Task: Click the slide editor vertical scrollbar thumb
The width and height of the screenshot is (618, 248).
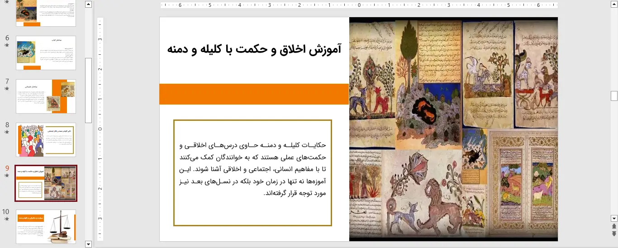Action: (614, 95)
